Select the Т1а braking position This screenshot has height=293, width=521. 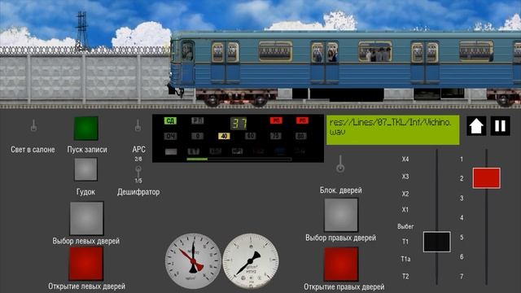(x=405, y=259)
